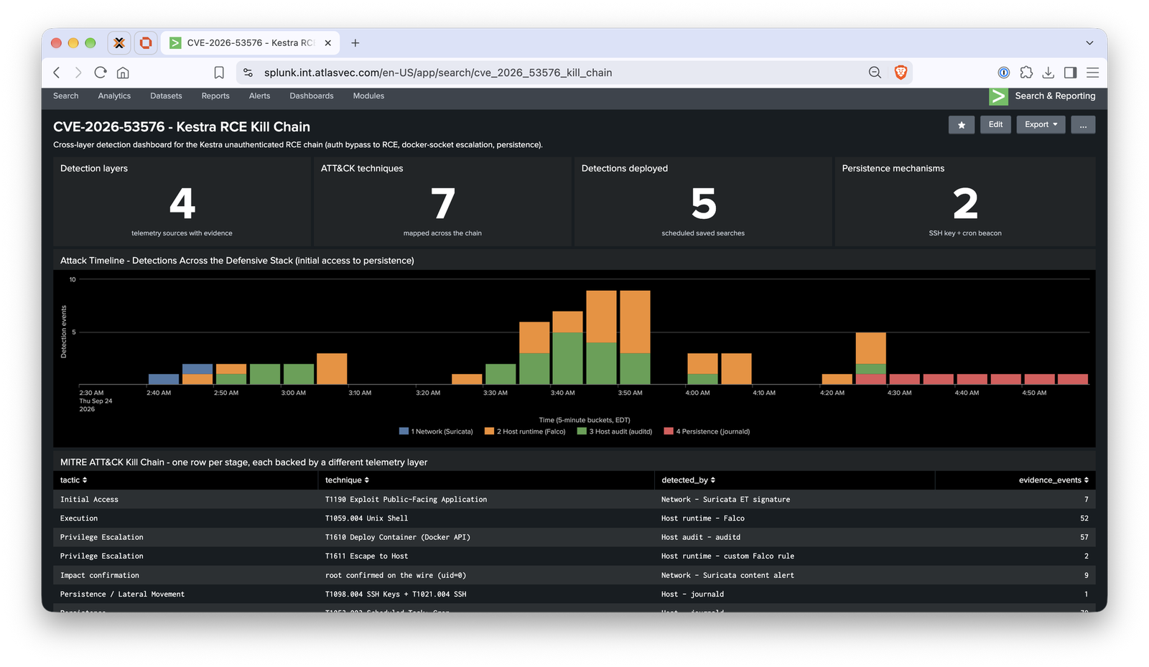Click the Edit dashboard button
The height and width of the screenshot is (667, 1149).
pyautogui.click(x=995, y=125)
